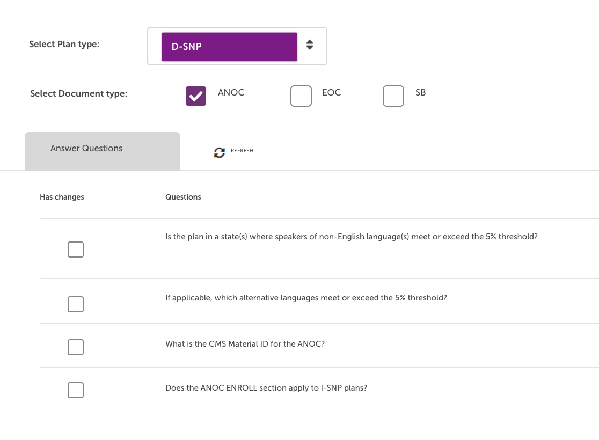Click 'Does the ANOC ENROLL section apply' question
This screenshot has height=440, width=599.
click(x=266, y=388)
